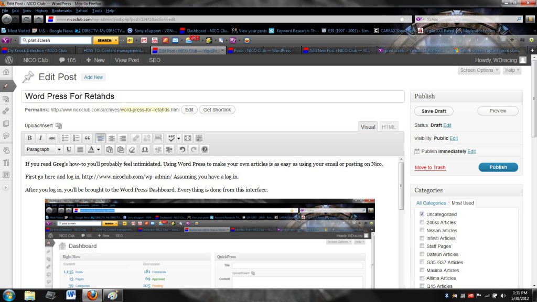Check the Nissan articles category
This screenshot has width=537, height=302.
[x=422, y=231]
